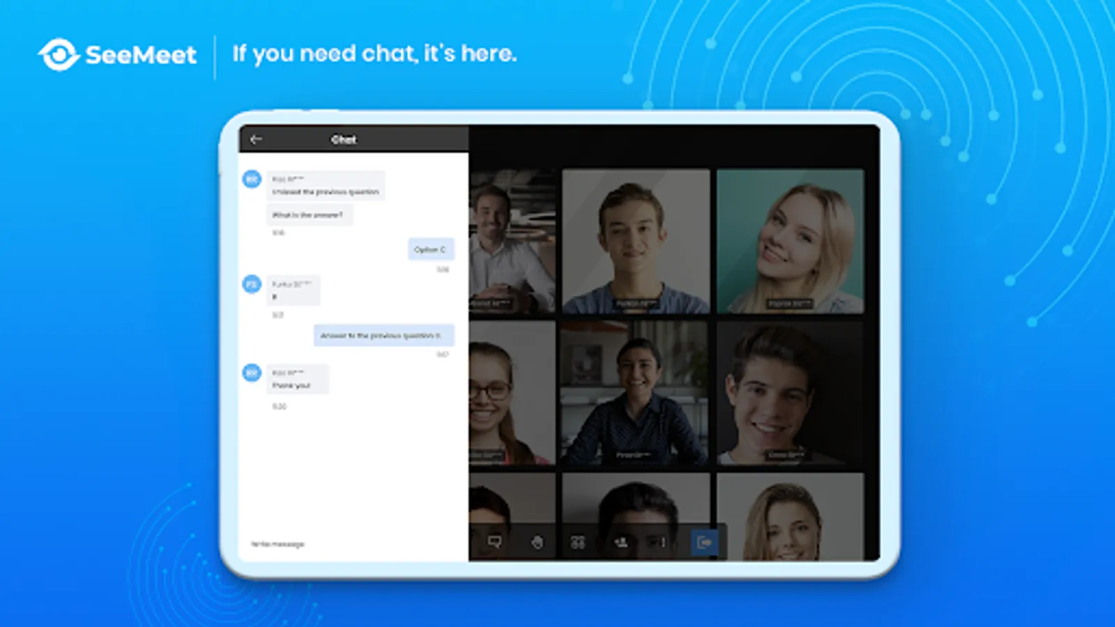Screen dimensions: 1115x627
Task: Select the 'What is the answer?' message
Action: (x=309, y=215)
